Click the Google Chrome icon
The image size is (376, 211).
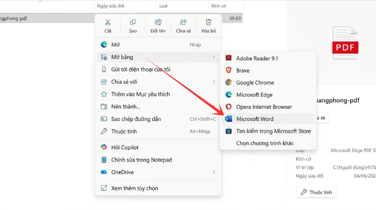point(228,83)
